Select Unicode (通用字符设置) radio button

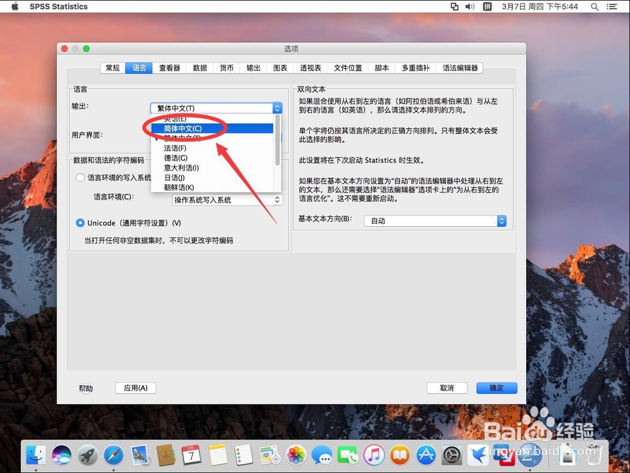click(81, 223)
